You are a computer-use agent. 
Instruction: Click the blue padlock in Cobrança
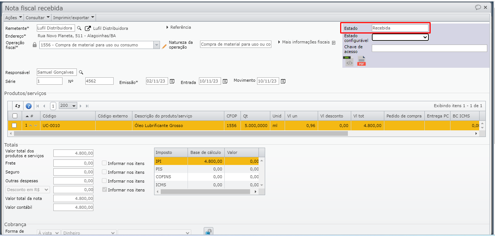pyautogui.click(x=209, y=232)
